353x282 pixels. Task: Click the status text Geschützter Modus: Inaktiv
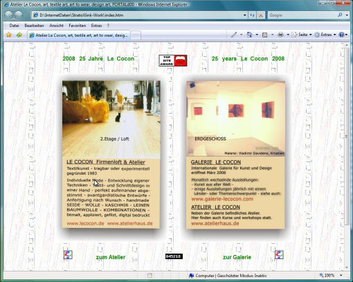242,276
